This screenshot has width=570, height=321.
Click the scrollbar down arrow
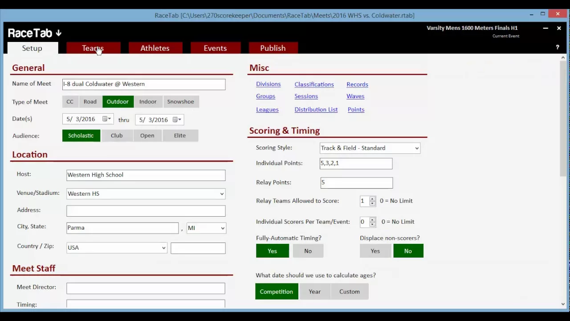(x=563, y=305)
